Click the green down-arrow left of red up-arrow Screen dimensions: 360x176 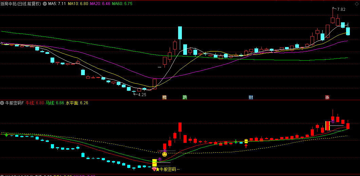236,141
